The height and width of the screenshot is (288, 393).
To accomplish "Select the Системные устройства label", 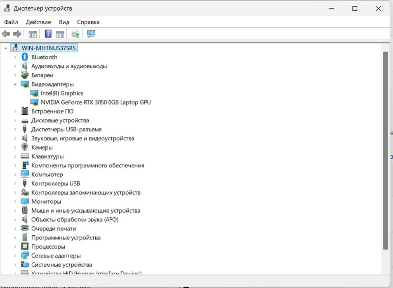I will (x=62, y=265).
